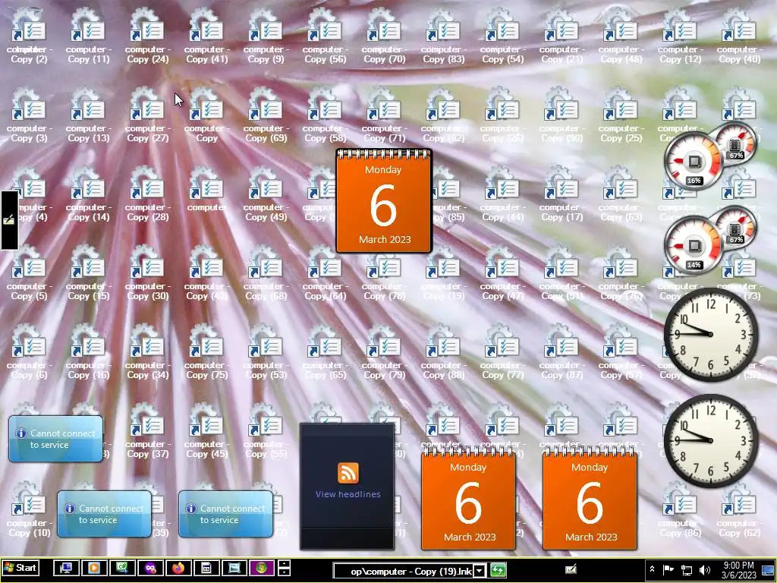Select computer - Copy (49) shortcut

(266, 194)
